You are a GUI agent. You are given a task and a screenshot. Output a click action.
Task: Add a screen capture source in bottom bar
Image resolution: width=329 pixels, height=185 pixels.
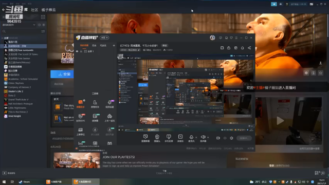click(145, 138)
